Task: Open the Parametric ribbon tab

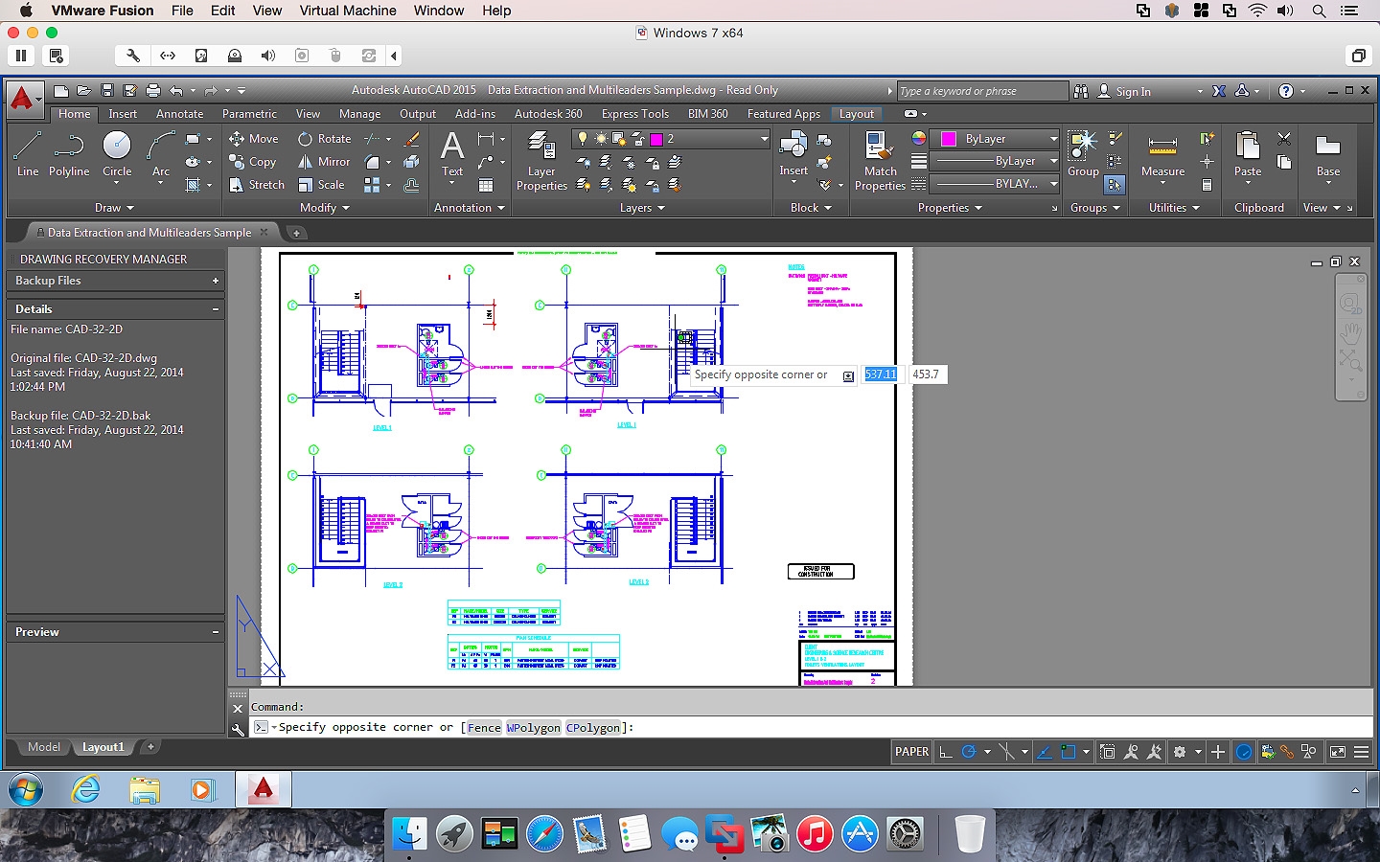Action: [x=249, y=114]
